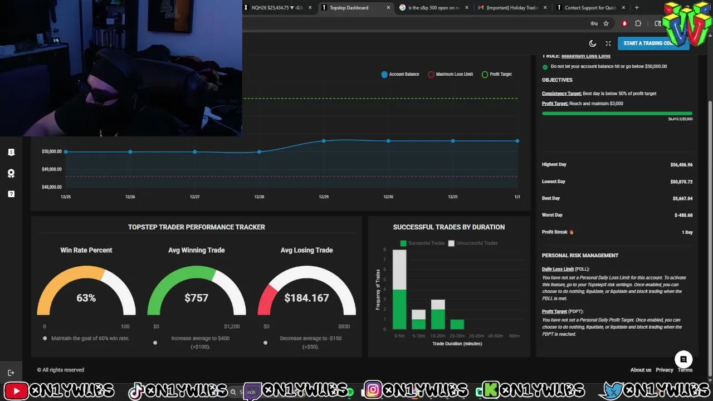Click the Lowest Day value $50,070.72
Viewport: 713px width, 401px height.
click(x=681, y=182)
